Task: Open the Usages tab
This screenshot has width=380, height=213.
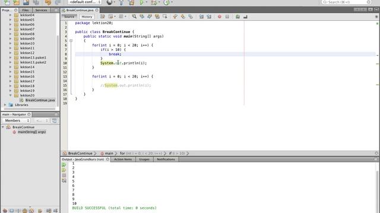Action: (144, 159)
